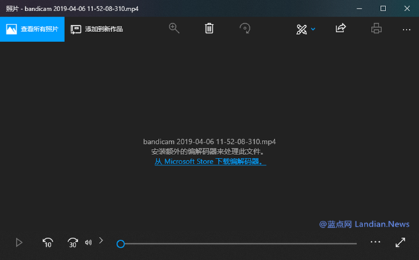The image size is (419, 260).
Task: Click the playback seek bar handle
Action: (x=121, y=244)
